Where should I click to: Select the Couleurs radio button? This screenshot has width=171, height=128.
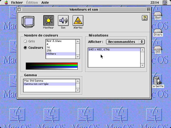pyautogui.click(x=25, y=48)
